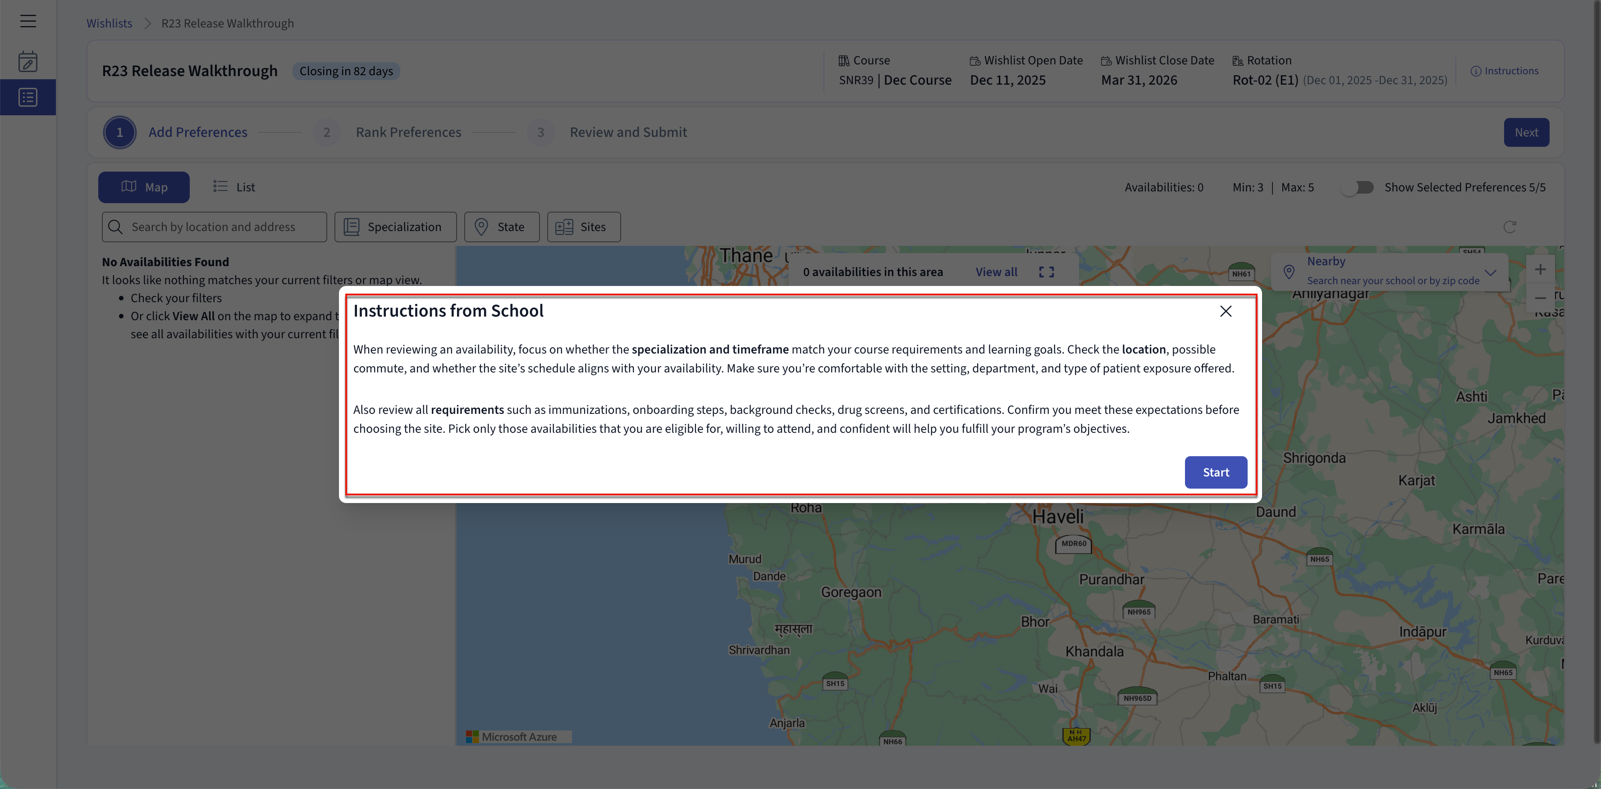Click the Wishlists breadcrumb link

click(x=110, y=23)
